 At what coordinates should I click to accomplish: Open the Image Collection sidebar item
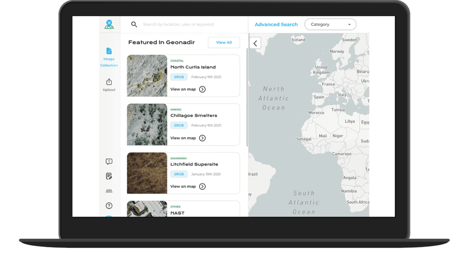109,57
